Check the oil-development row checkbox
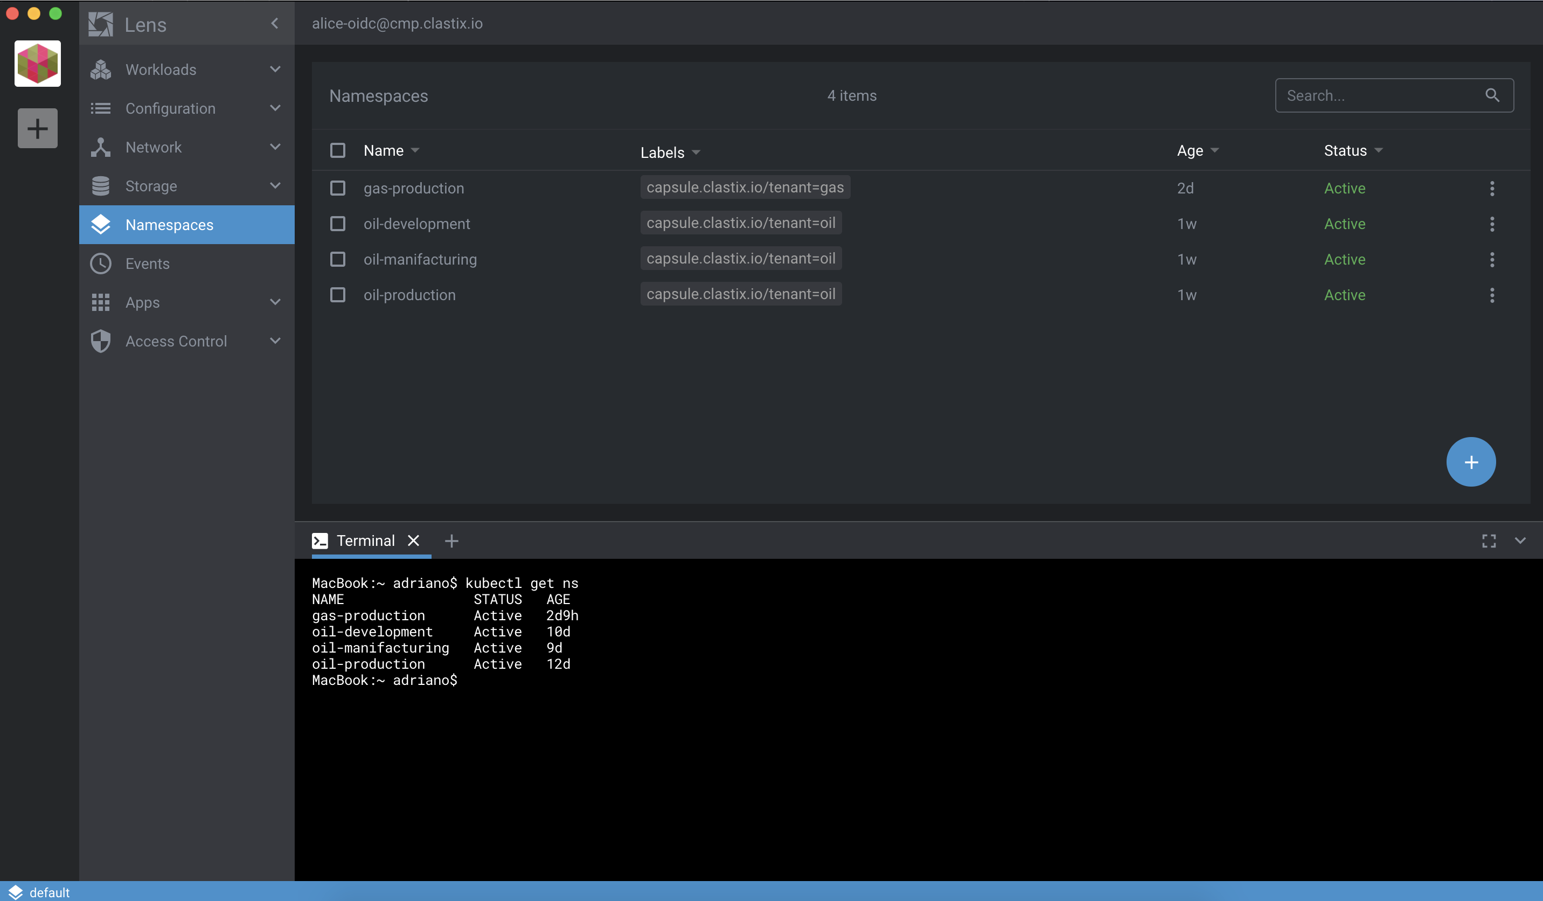 click(x=337, y=224)
